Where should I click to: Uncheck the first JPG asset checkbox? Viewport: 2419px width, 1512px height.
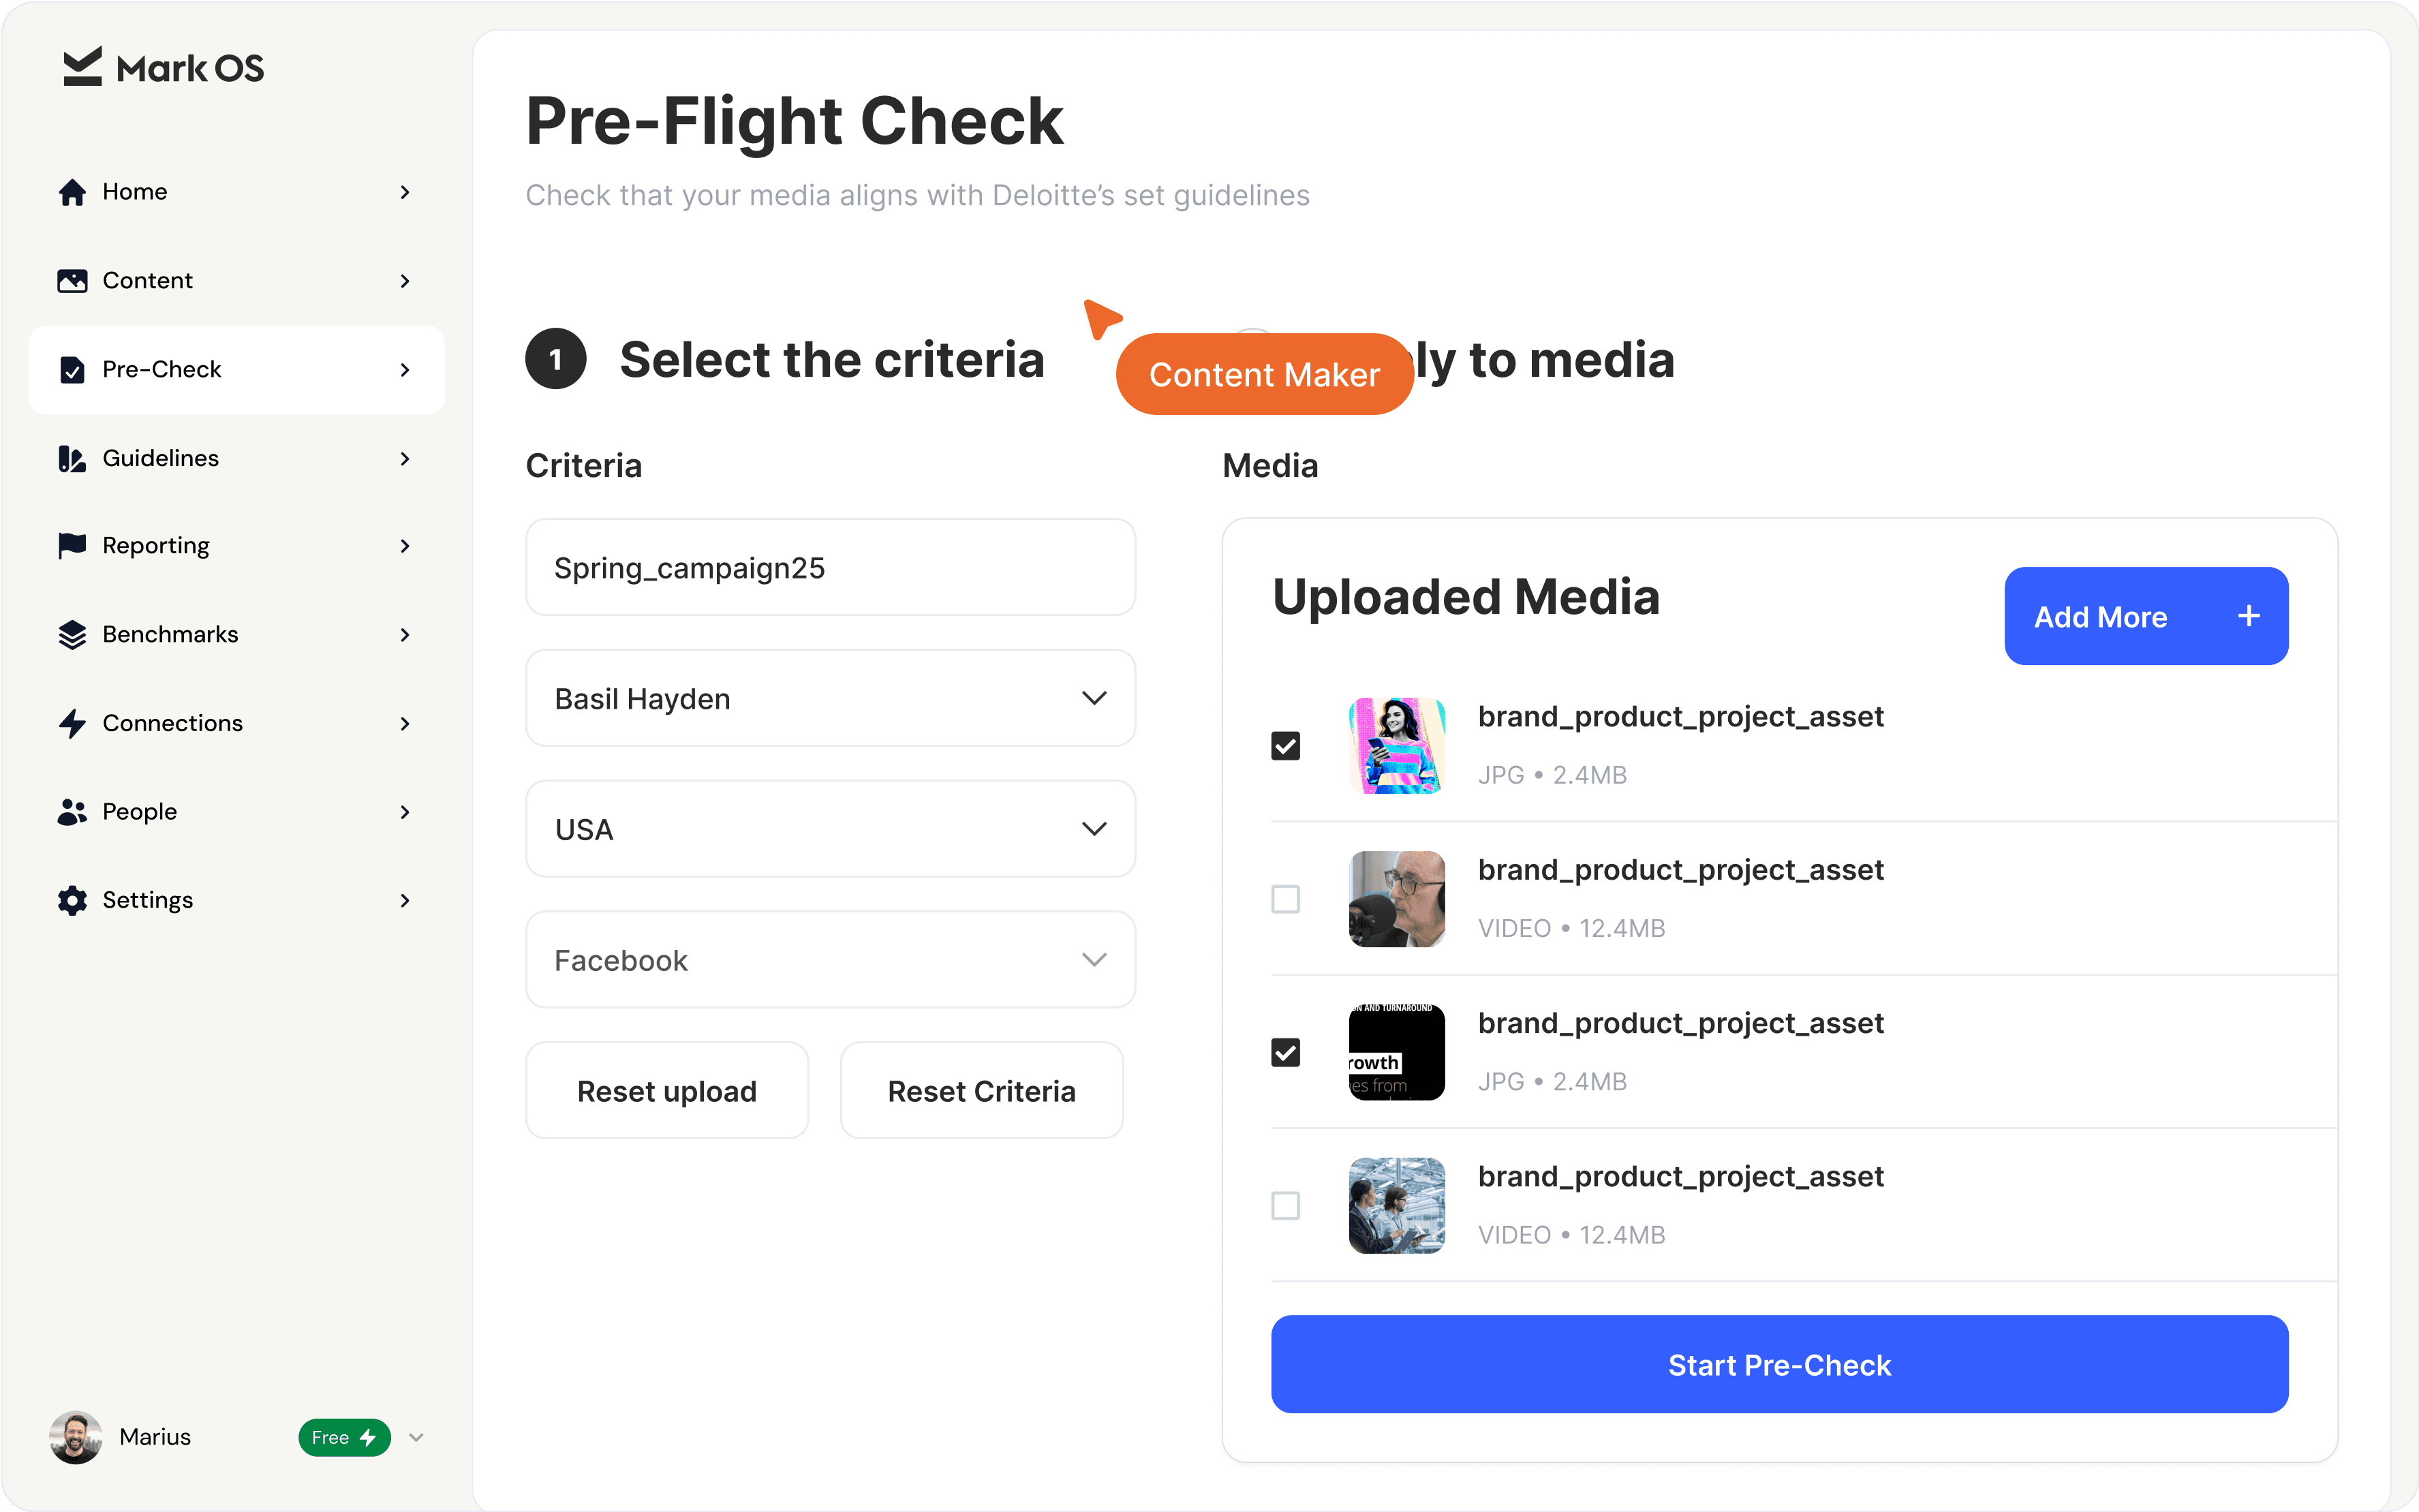coord(1285,746)
